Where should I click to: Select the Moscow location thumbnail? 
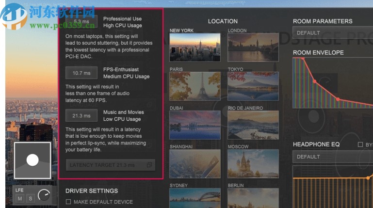pos(253,163)
